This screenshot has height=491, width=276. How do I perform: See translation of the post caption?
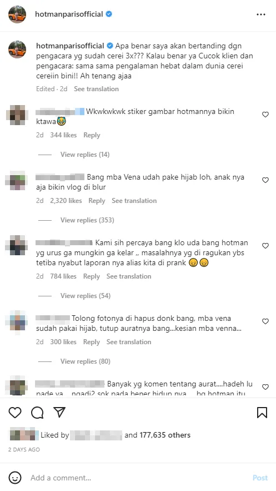pyautogui.click(x=96, y=89)
